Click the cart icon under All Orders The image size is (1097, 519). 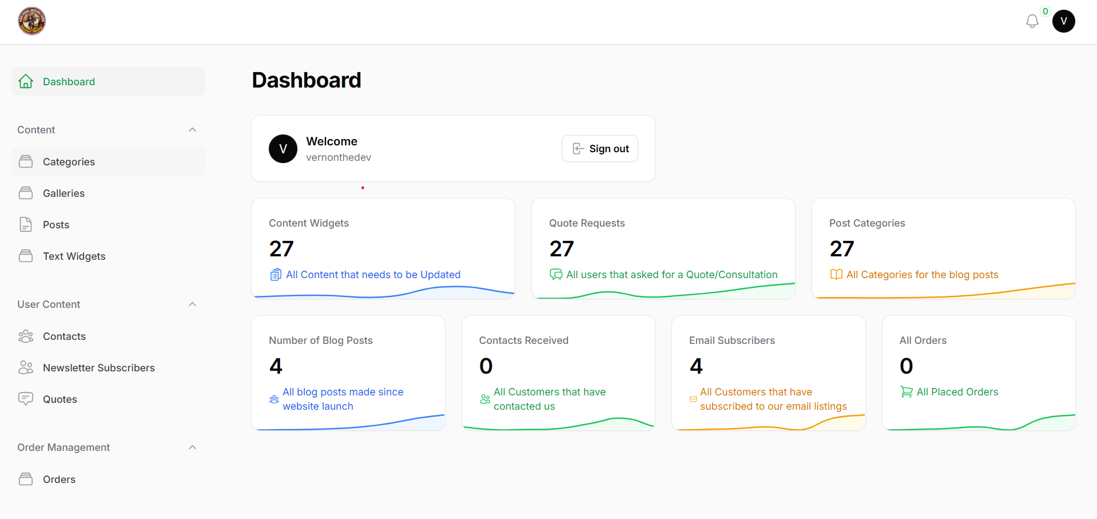click(x=907, y=392)
